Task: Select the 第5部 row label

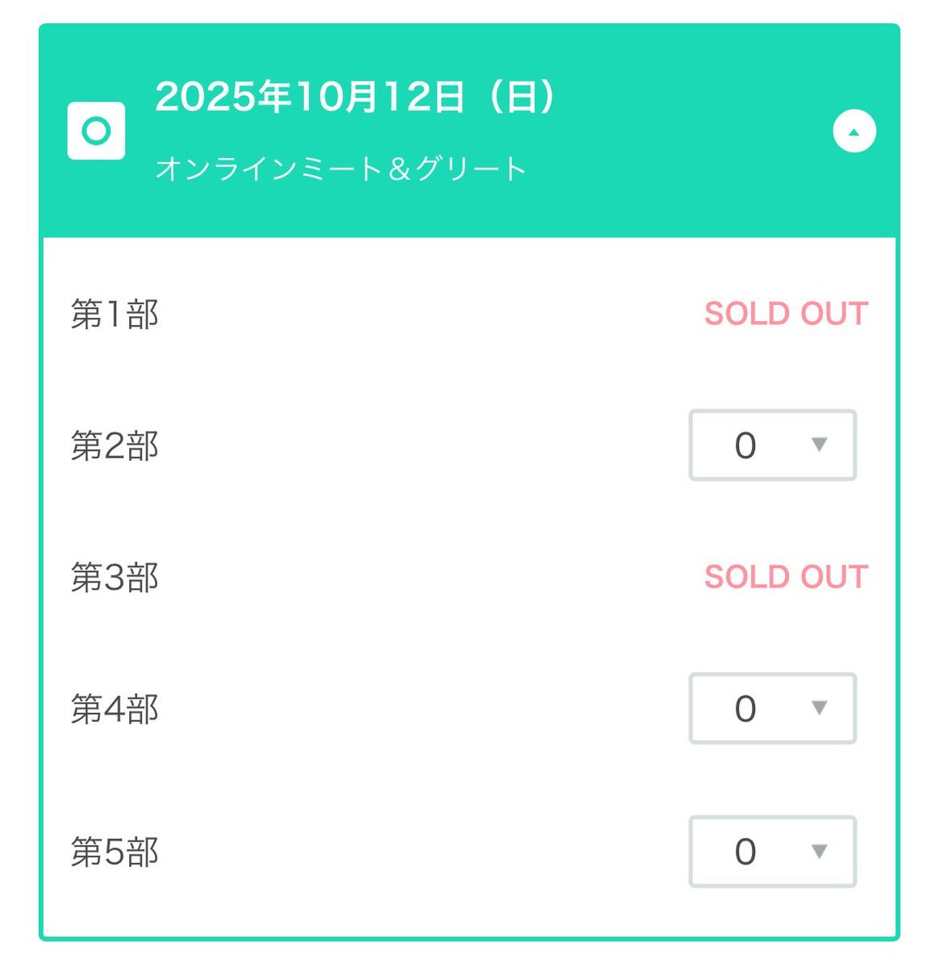Action: point(115,852)
